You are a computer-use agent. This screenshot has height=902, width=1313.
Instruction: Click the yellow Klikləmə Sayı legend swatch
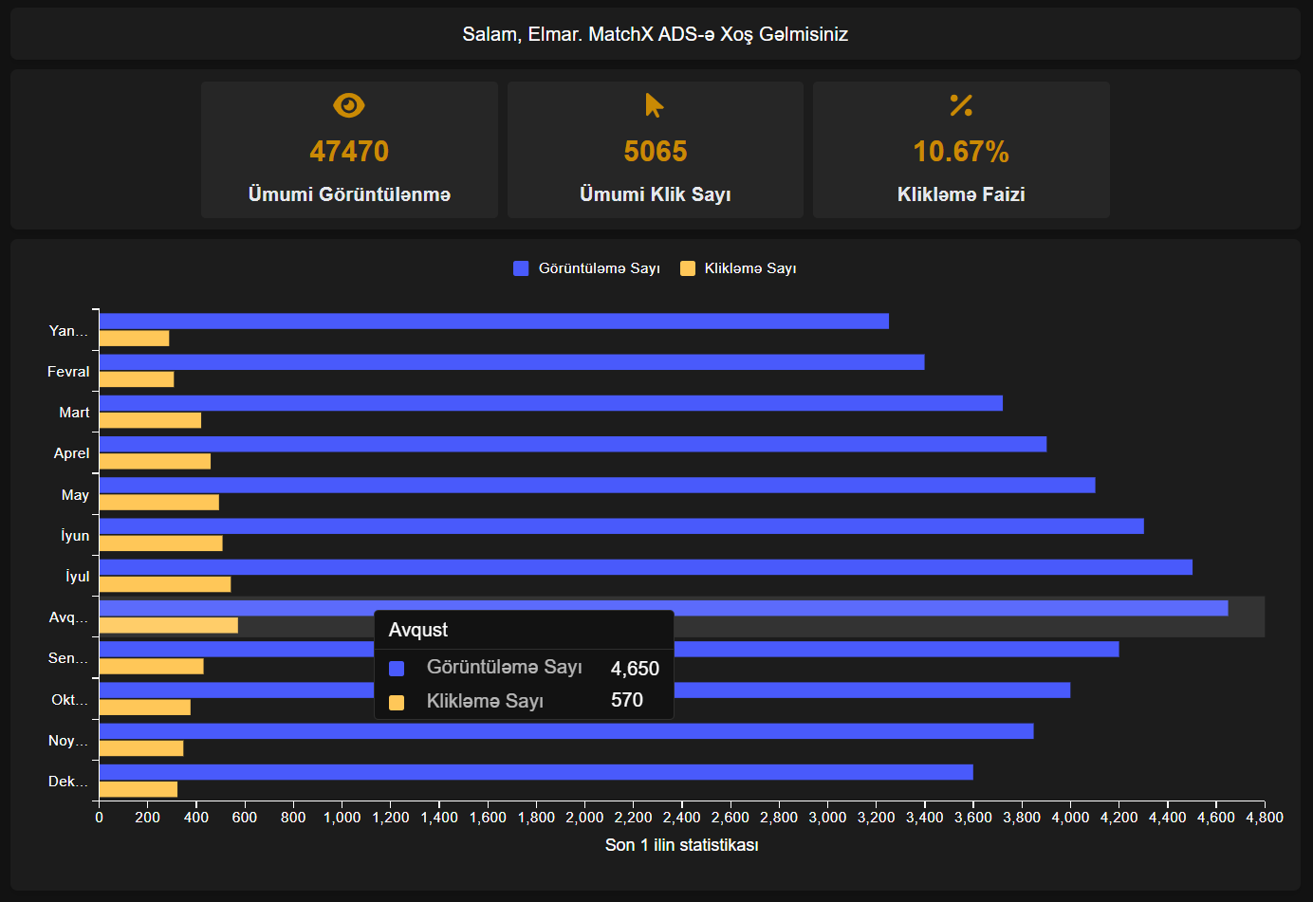point(688,268)
